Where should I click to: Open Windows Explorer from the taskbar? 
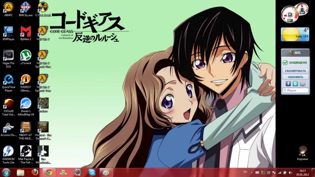pos(20,172)
